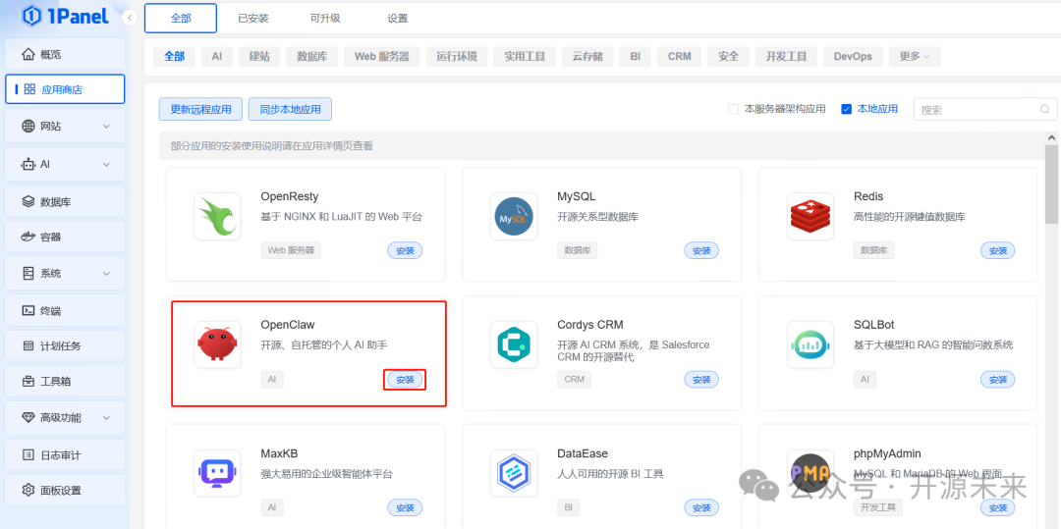Open the OpenClaw app icon
Image resolution: width=1061 pixels, height=529 pixels.
[217, 344]
